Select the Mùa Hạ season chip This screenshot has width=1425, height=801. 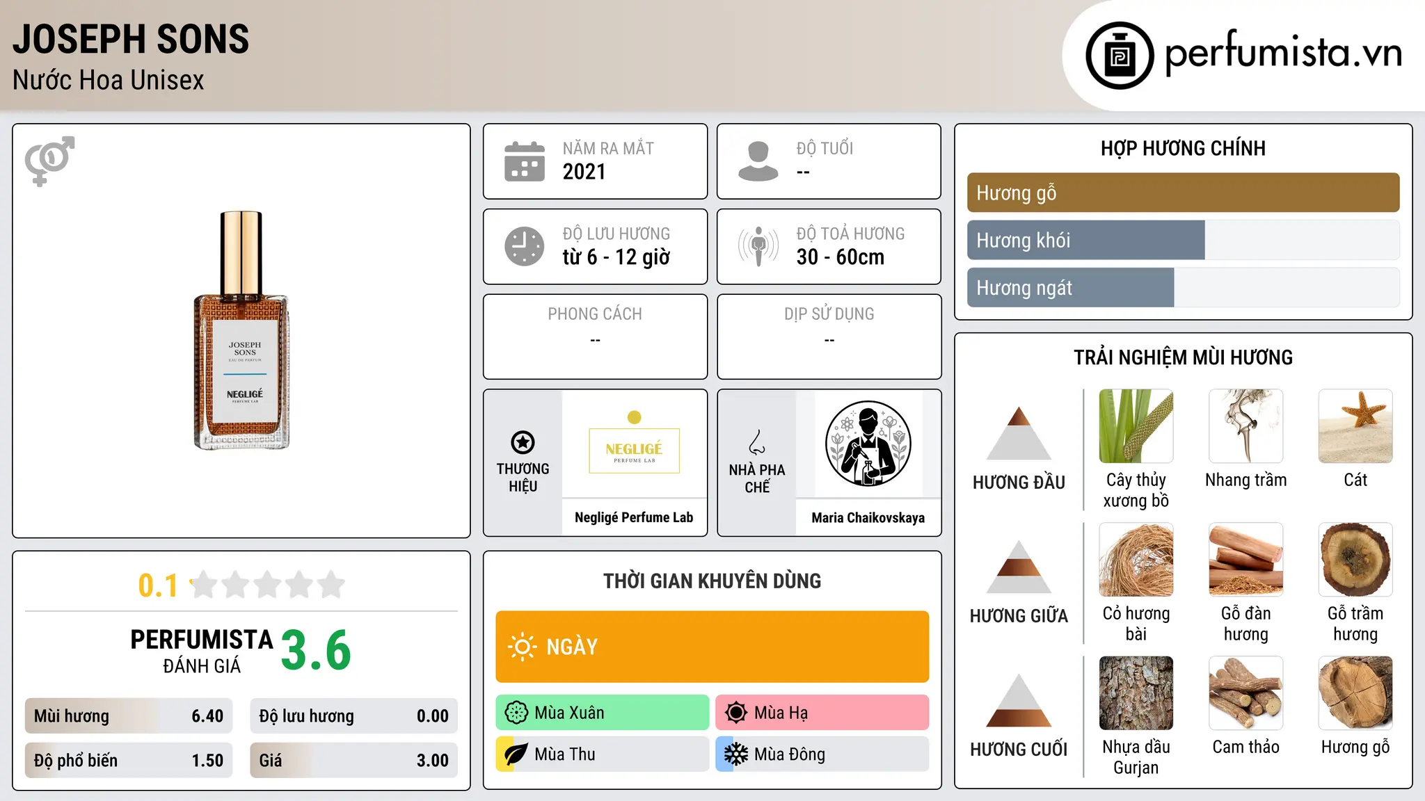[822, 713]
